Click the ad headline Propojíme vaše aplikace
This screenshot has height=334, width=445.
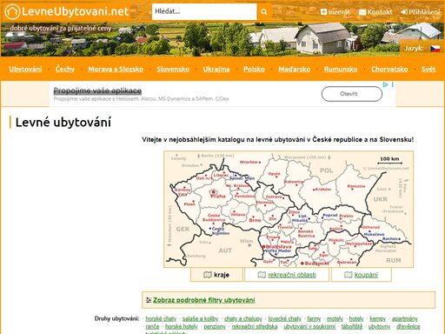click(x=97, y=90)
